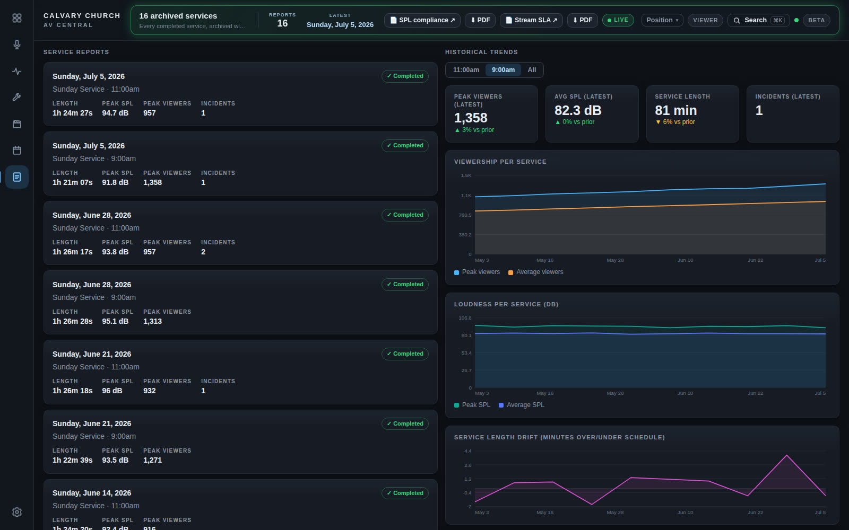Open the wrench tools icon in sidebar
This screenshot has height=530, width=849.
[x=17, y=98]
